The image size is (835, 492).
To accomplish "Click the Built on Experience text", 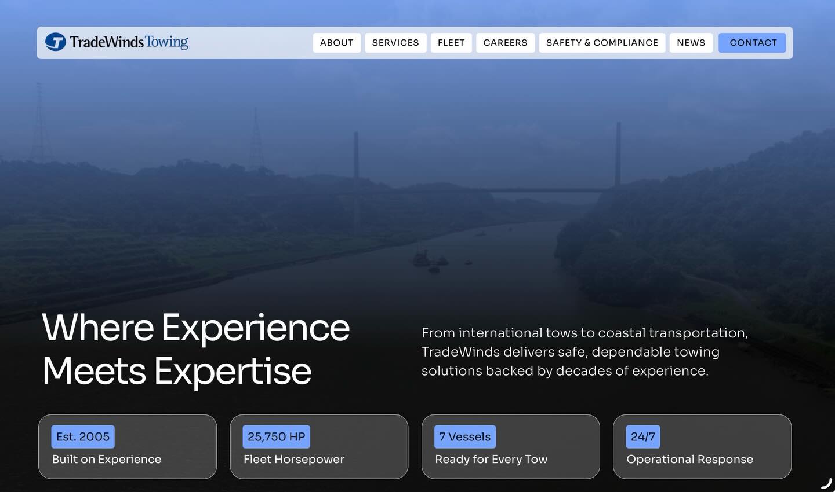I will point(107,460).
